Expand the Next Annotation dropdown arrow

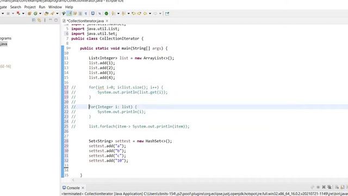(118, 14)
